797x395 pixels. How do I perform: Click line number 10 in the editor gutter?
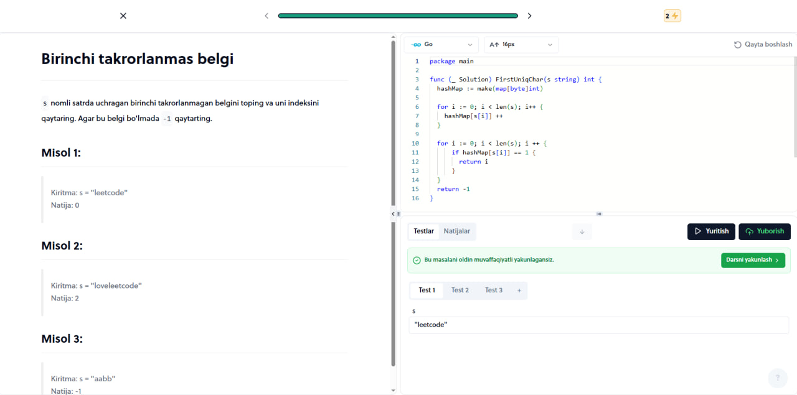click(415, 144)
